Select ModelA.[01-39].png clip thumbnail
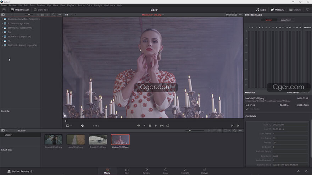This screenshot has width=312, height=175. [120, 140]
